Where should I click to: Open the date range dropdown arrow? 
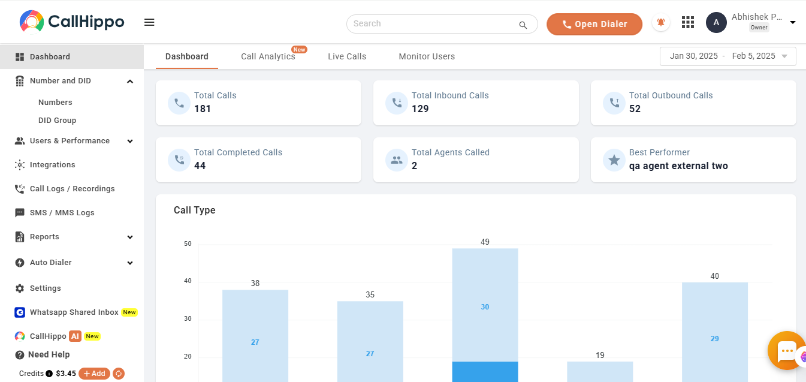(784, 56)
